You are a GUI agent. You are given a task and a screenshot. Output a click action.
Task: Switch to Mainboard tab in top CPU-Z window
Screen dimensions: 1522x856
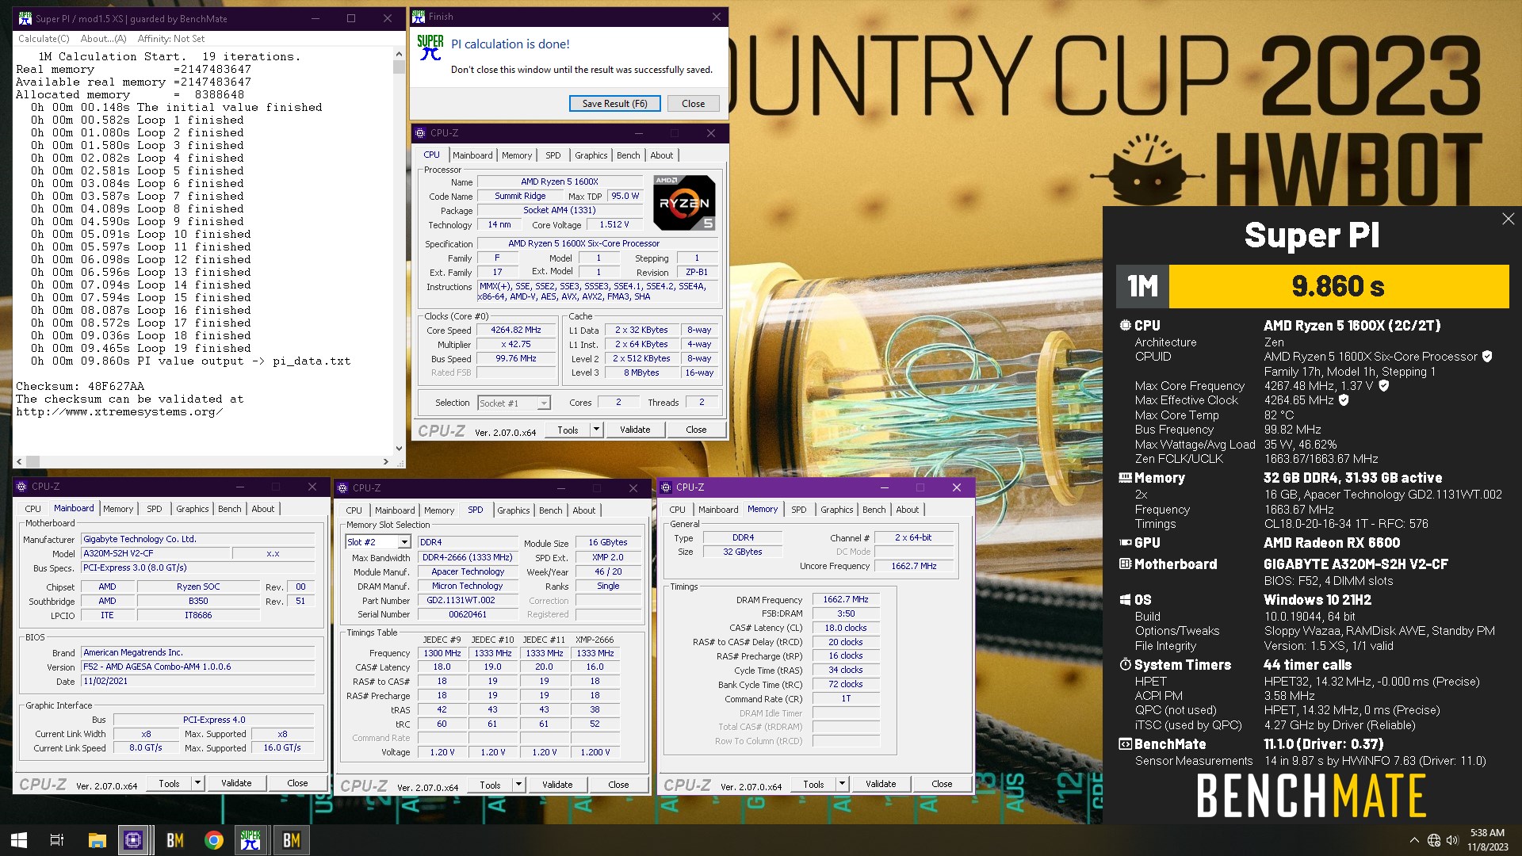tap(472, 155)
